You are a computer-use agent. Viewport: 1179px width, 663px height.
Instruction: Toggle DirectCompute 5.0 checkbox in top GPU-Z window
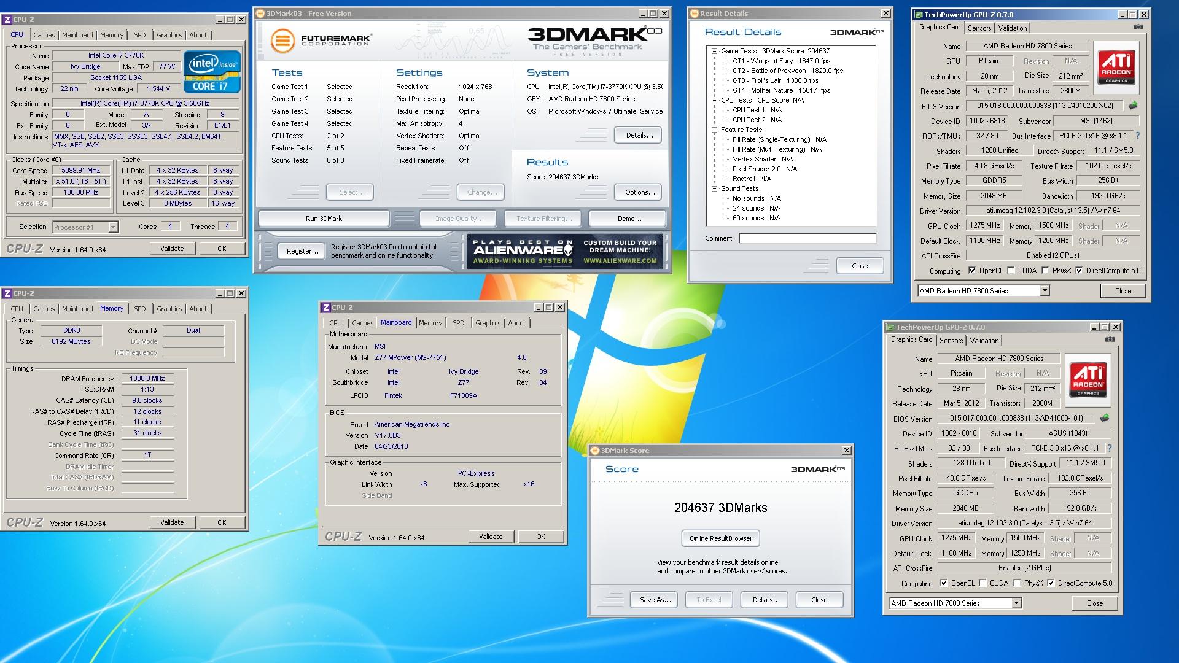[x=1079, y=271]
